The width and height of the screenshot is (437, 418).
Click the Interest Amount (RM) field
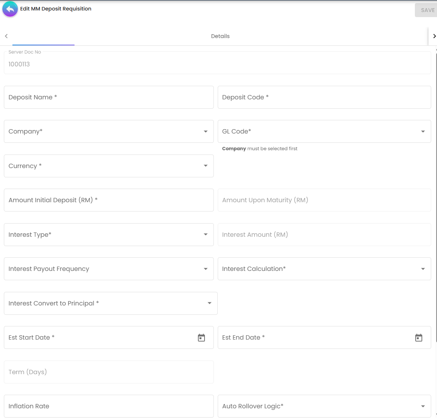tap(324, 235)
